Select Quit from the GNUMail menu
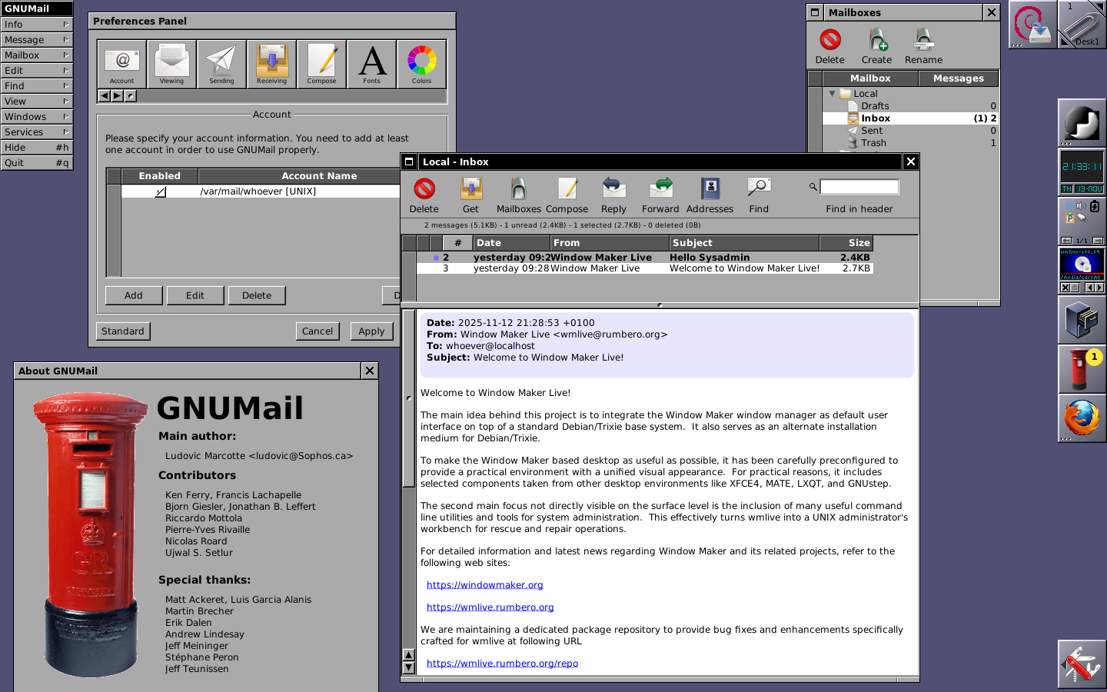The height and width of the screenshot is (692, 1107). (x=37, y=163)
